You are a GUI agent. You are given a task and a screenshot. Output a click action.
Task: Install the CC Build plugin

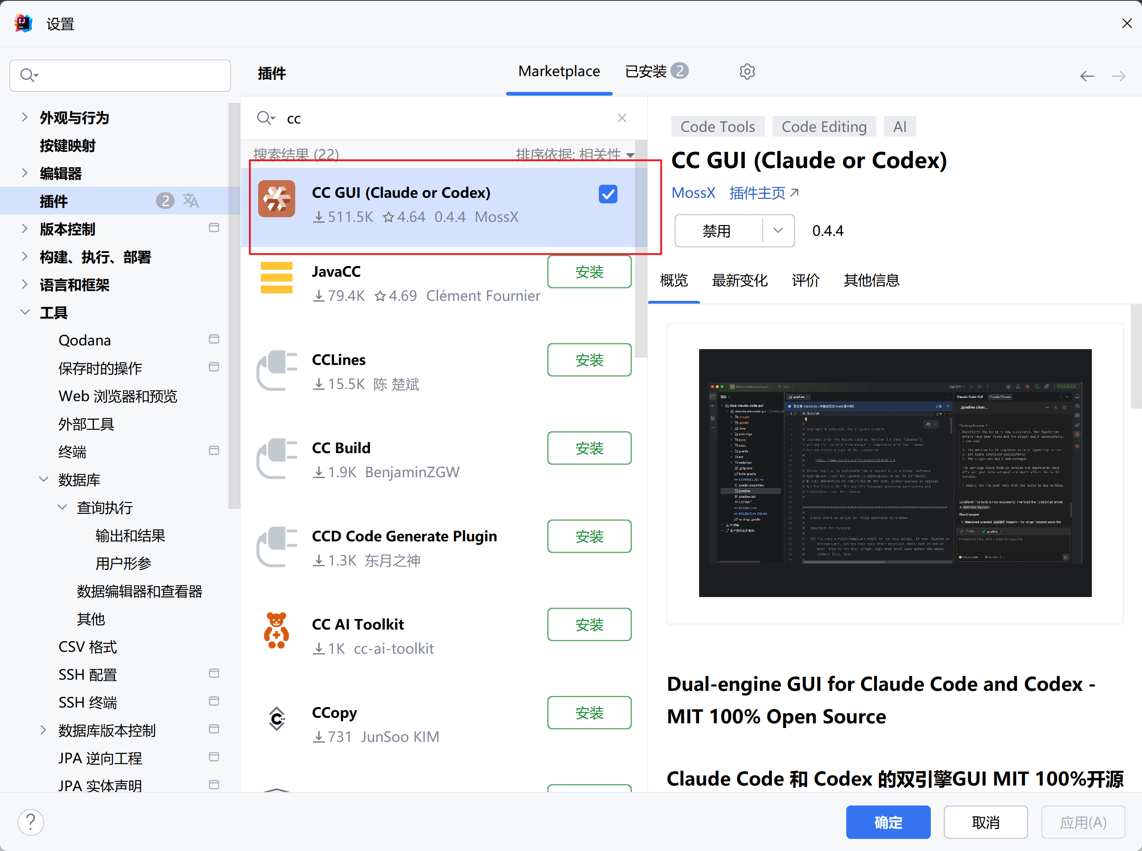click(x=589, y=448)
